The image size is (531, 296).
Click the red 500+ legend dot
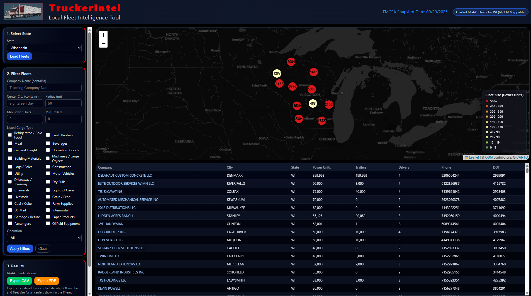coord(488,101)
